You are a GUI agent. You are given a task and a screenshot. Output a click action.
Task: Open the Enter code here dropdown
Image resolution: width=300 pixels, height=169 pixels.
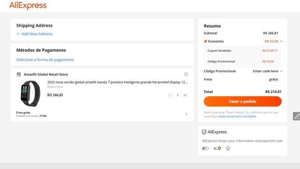coord(268,71)
